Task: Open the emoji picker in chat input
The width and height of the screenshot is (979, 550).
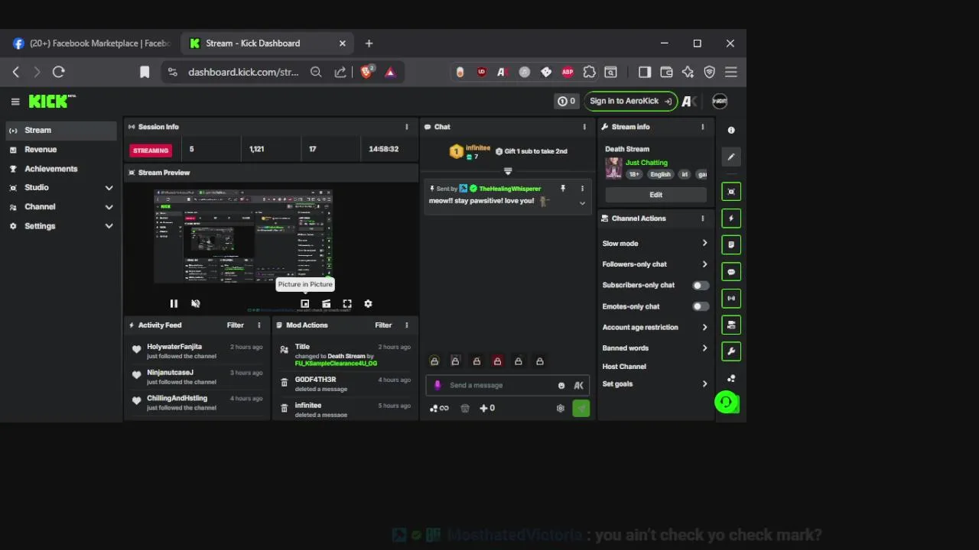Action: (561, 386)
